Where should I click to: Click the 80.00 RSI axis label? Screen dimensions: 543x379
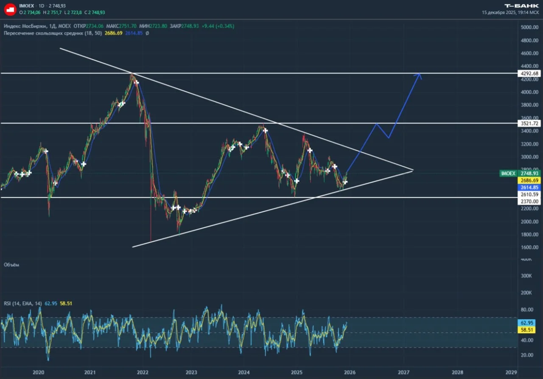pyautogui.click(x=526, y=310)
